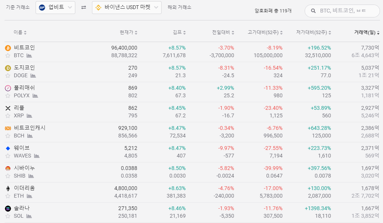Image resolution: width=383 pixels, height=223 pixels.
Task: Mark SOL as favorite with star
Action: [8, 216]
